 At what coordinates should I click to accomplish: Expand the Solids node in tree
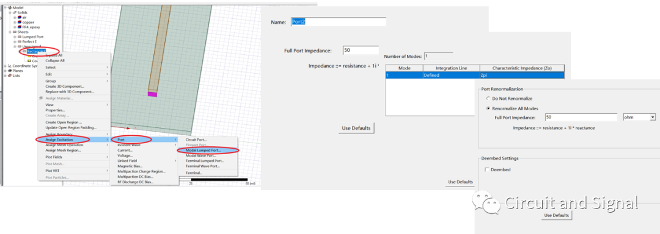pos(10,13)
